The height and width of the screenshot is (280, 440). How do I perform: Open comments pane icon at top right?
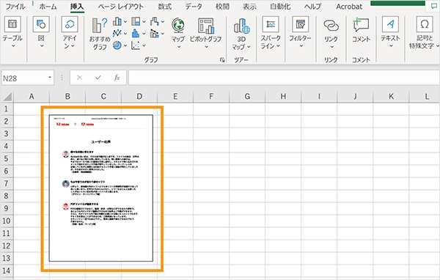click(434, 6)
